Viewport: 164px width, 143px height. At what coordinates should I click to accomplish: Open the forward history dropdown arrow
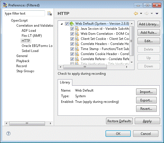click(x=152, y=13)
